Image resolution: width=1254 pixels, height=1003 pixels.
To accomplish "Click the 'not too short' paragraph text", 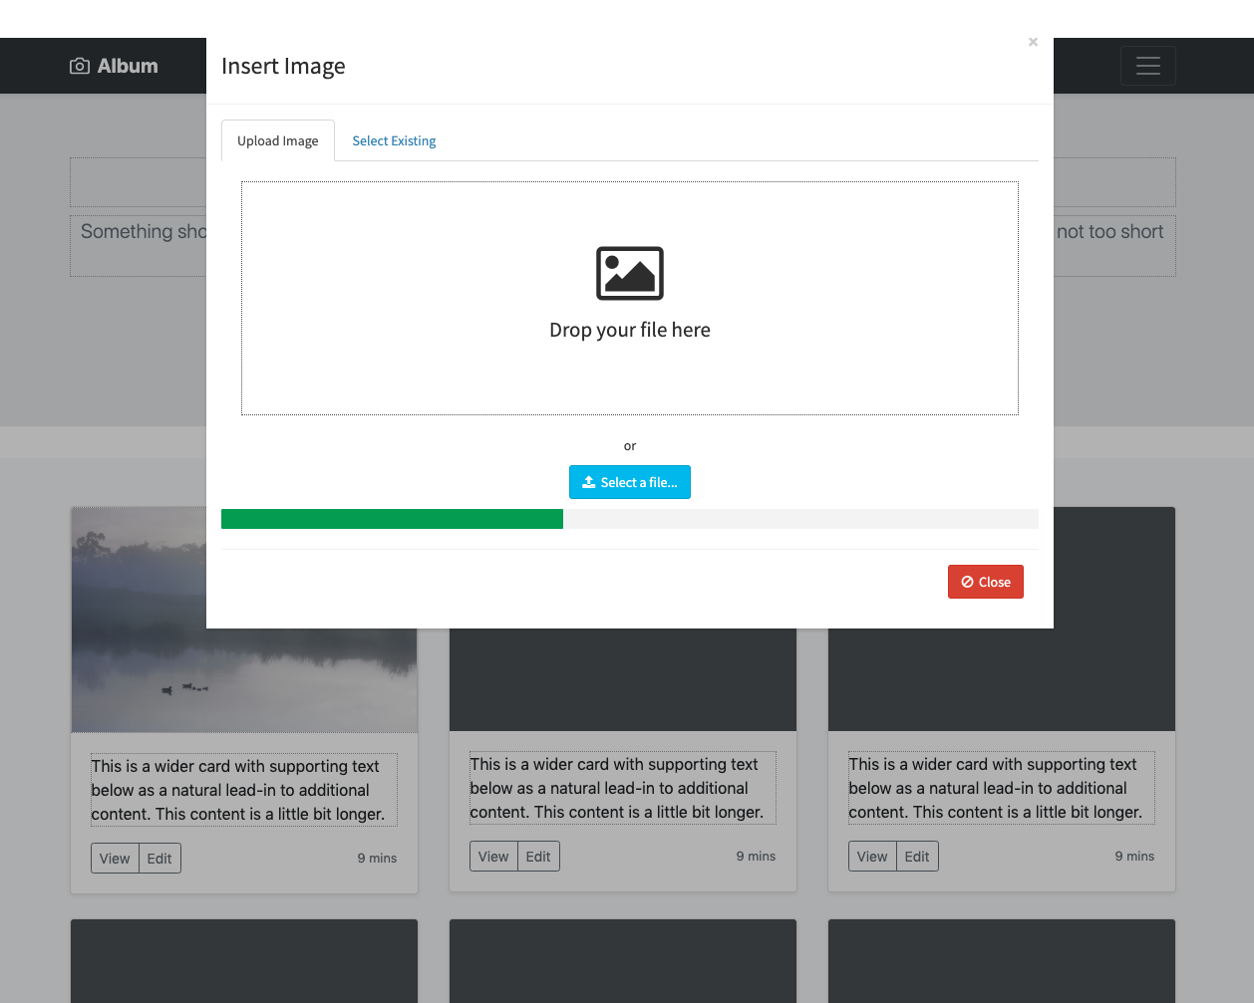I will [1109, 231].
